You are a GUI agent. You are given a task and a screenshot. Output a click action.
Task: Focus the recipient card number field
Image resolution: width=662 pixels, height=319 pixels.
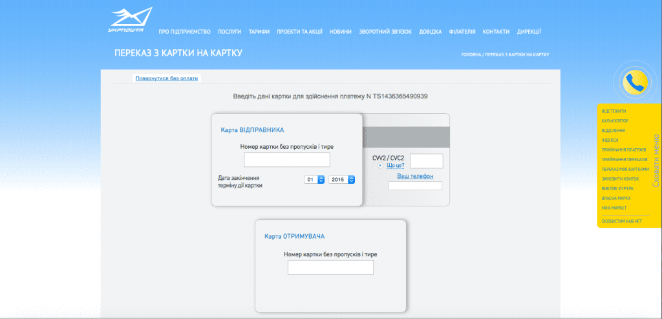point(330,267)
